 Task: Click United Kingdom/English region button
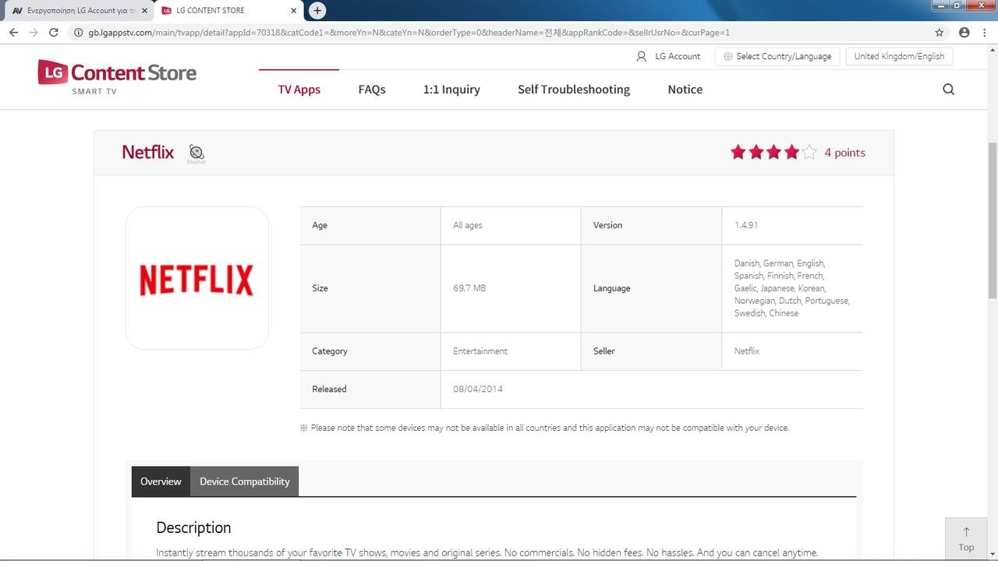(x=899, y=56)
